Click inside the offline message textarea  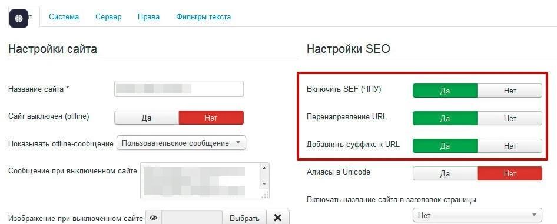point(201,180)
